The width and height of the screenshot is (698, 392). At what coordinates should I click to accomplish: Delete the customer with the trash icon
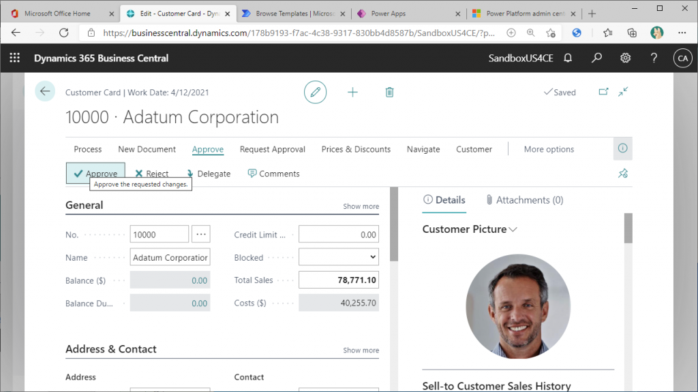pyautogui.click(x=389, y=92)
